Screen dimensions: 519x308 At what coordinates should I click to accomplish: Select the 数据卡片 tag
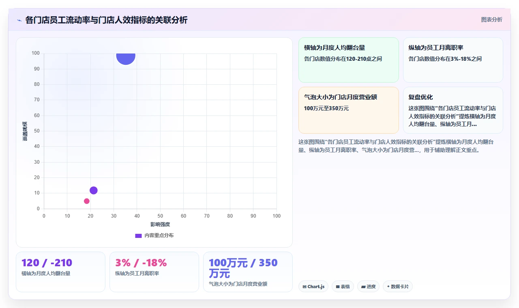397,287
